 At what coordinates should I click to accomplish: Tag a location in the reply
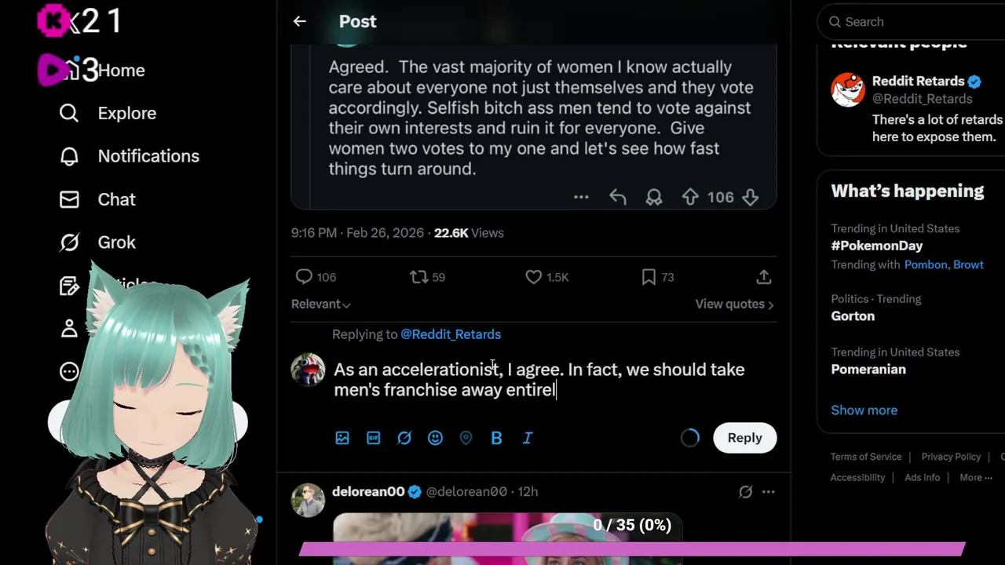466,438
